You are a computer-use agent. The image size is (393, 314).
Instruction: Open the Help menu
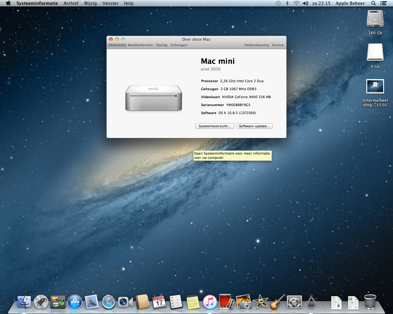coord(129,3)
